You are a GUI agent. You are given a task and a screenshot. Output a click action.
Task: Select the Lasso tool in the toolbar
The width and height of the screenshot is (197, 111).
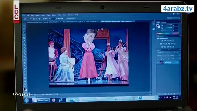coord(24,32)
